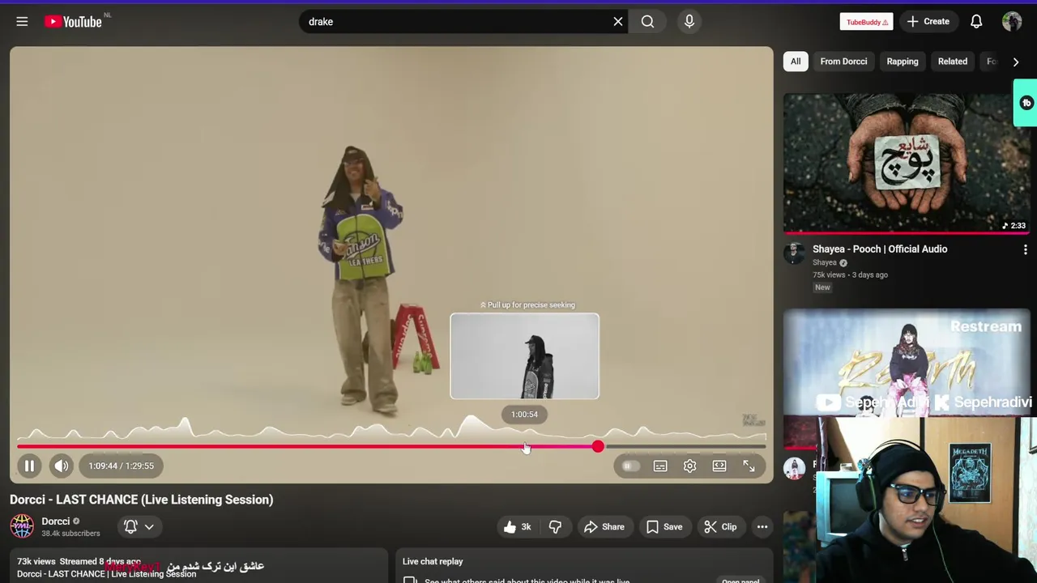Click the red progress bar scrubber handle
Image resolution: width=1037 pixels, height=583 pixels.
pyautogui.click(x=598, y=446)
